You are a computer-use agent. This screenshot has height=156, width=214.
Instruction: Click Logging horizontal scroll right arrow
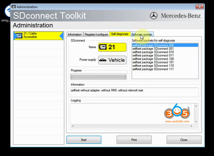191,126
